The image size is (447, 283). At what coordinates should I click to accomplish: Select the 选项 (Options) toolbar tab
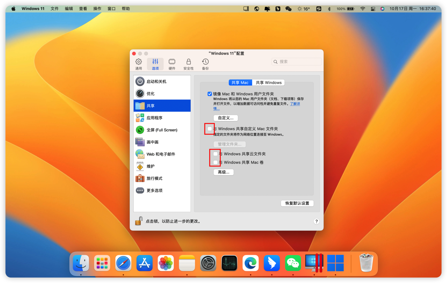coord(155,64)
